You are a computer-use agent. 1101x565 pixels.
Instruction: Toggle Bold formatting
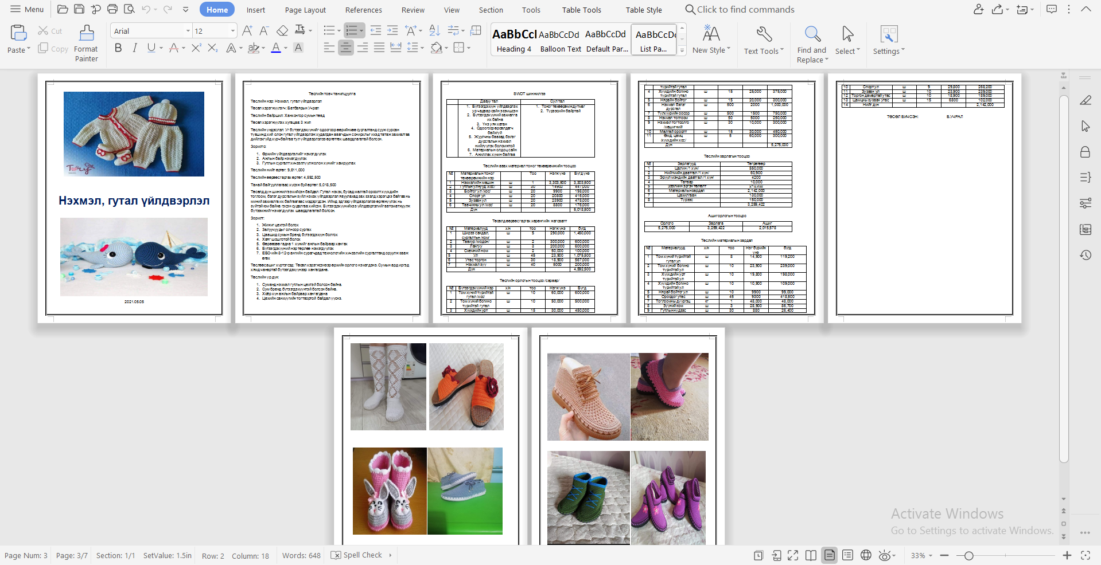point(118,48)
